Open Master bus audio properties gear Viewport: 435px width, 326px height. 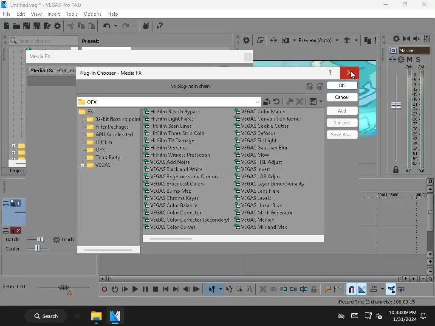coord(396,39)
